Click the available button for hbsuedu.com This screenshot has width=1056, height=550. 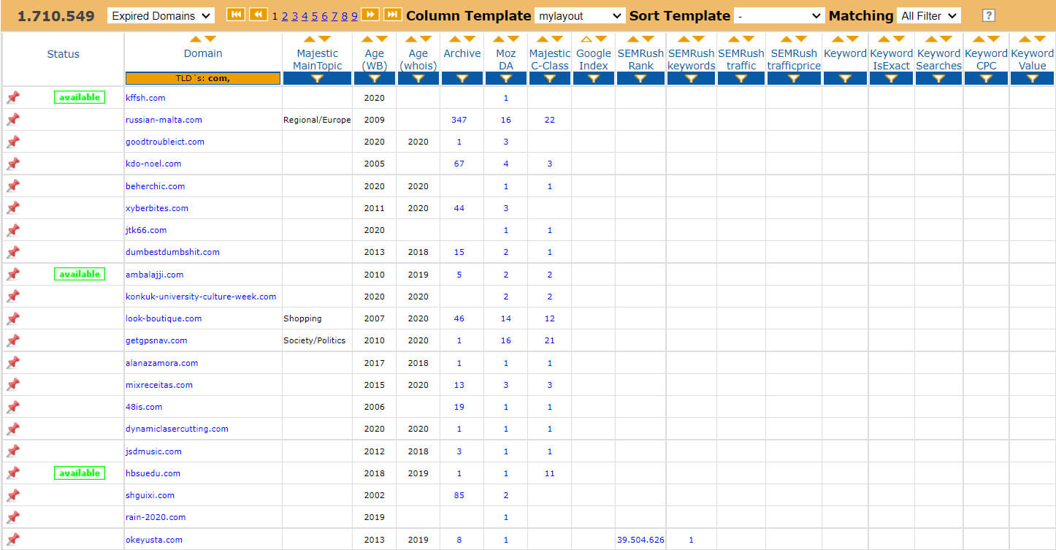tap(79, 473)
